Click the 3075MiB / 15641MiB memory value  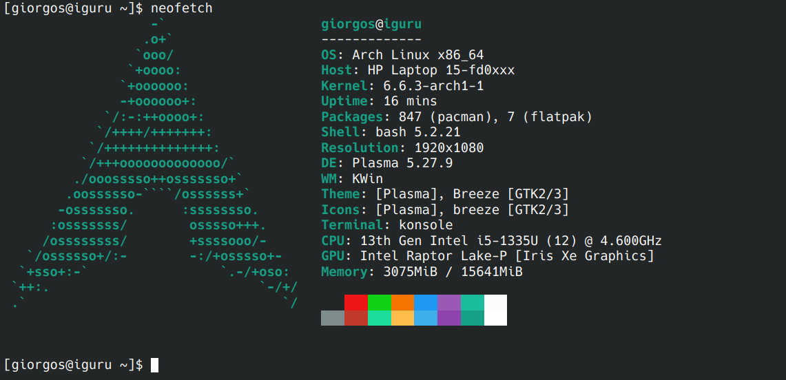pyautogui.click(x=453, y=272)
